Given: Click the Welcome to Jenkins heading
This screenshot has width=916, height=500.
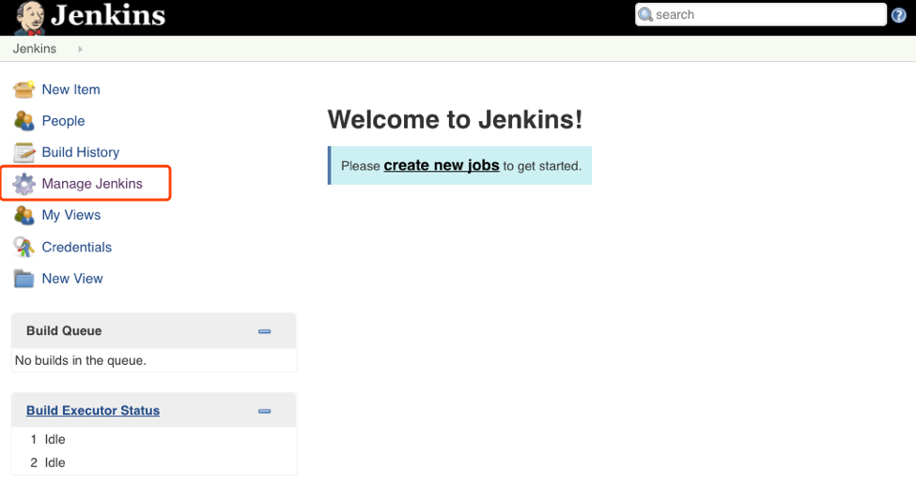Looking at the screenshot, I should pos(455,119).
